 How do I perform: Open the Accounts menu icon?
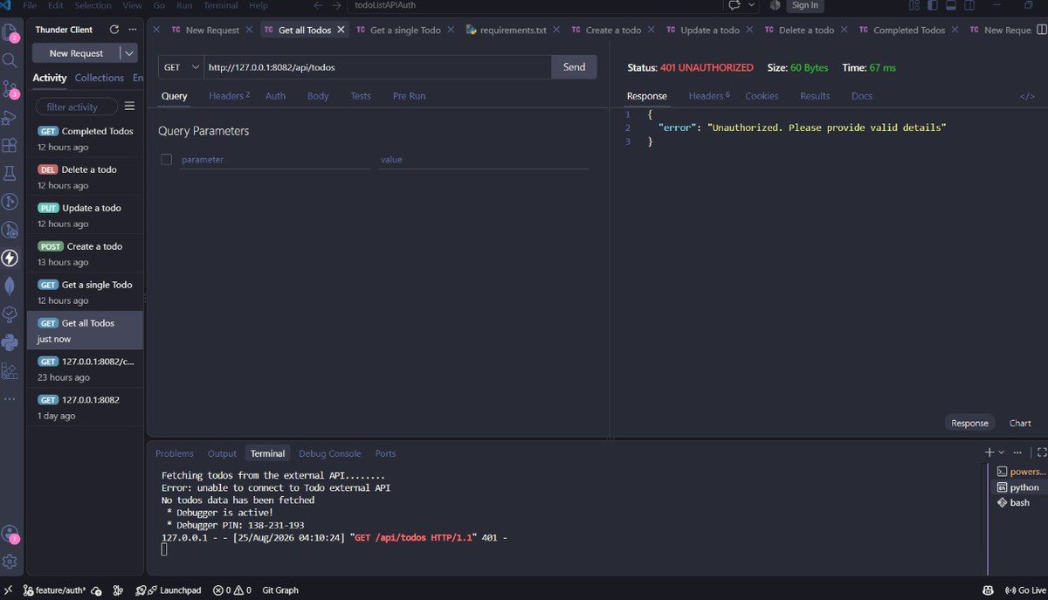click(10, 534)
